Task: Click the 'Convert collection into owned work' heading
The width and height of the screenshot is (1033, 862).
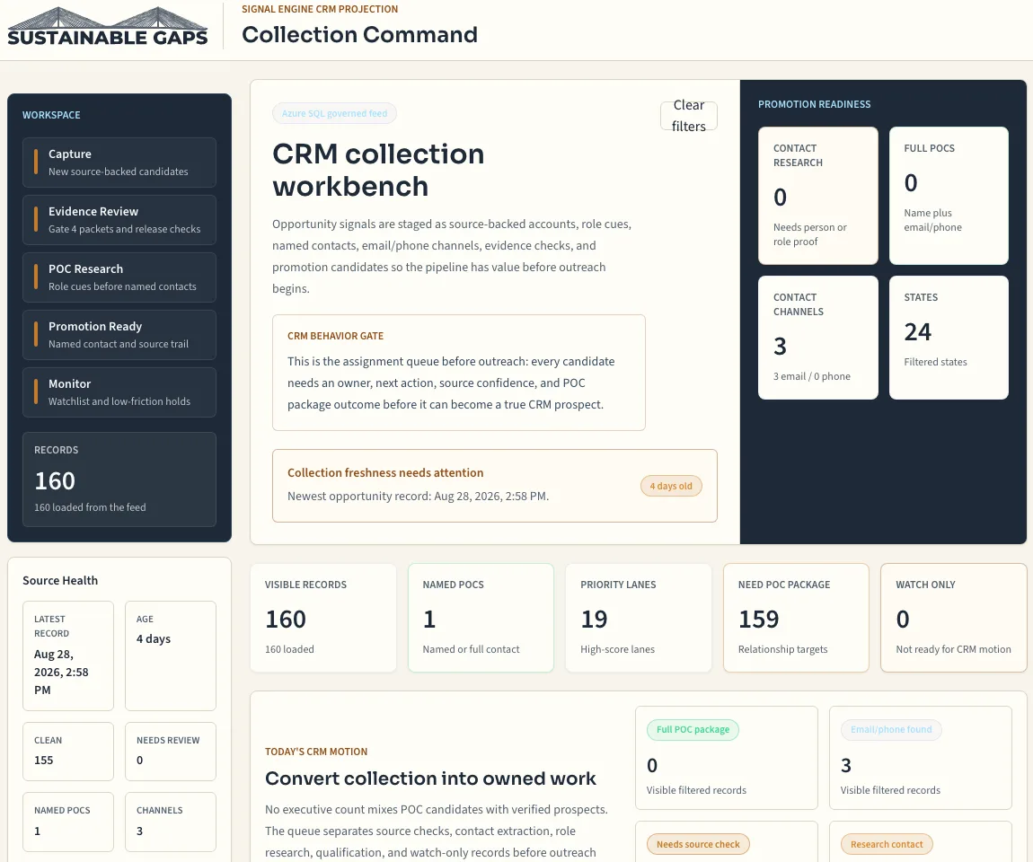Action: pyautogui.click(x=430, y=778)
